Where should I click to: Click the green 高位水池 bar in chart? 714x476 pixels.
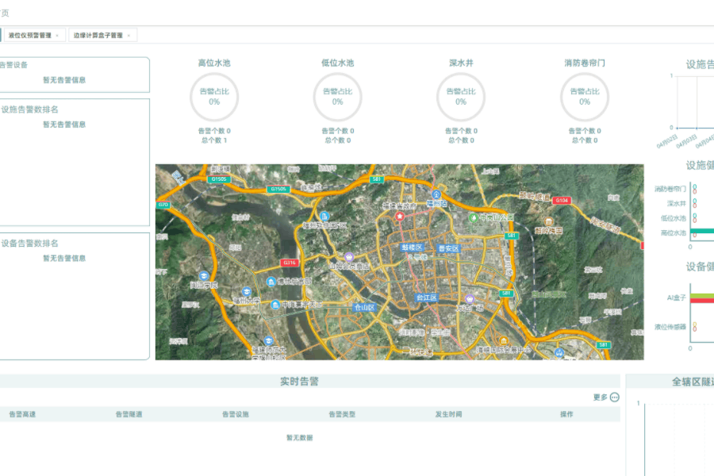(703, 231)
